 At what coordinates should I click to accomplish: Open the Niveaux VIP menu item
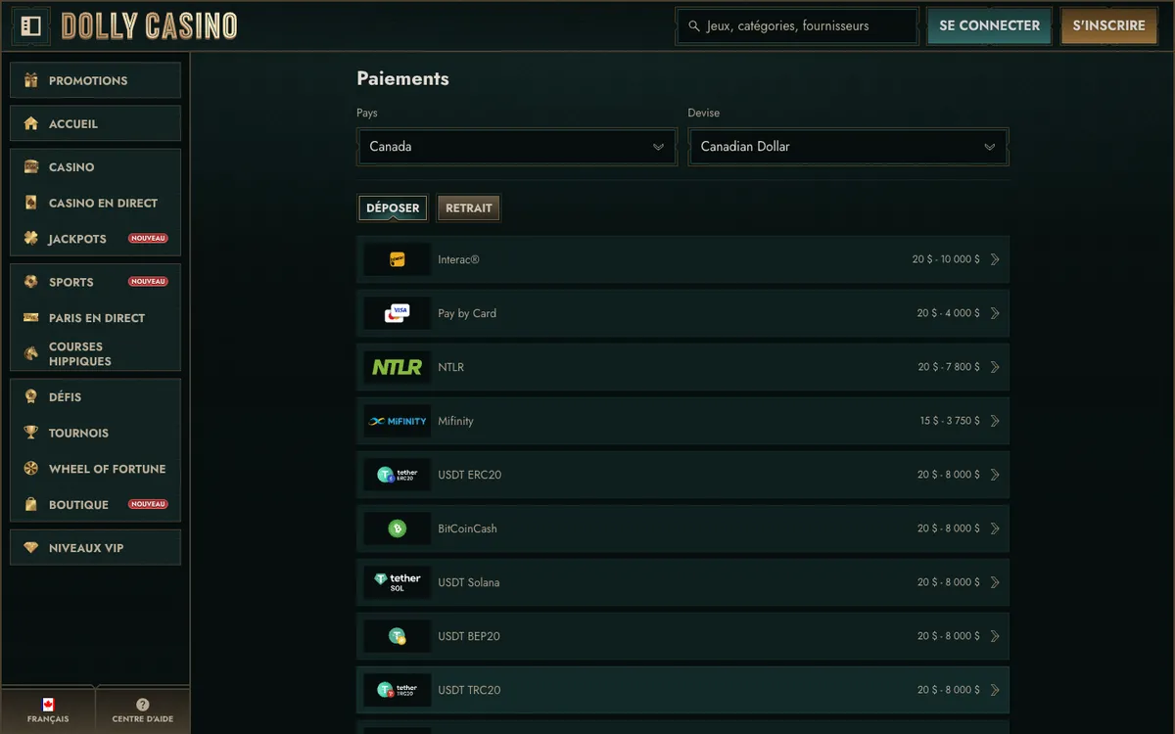coord(95,548)
